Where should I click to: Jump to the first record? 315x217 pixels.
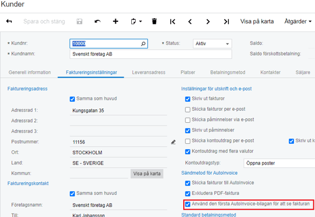pyautogui.click(x=172, y=22)
